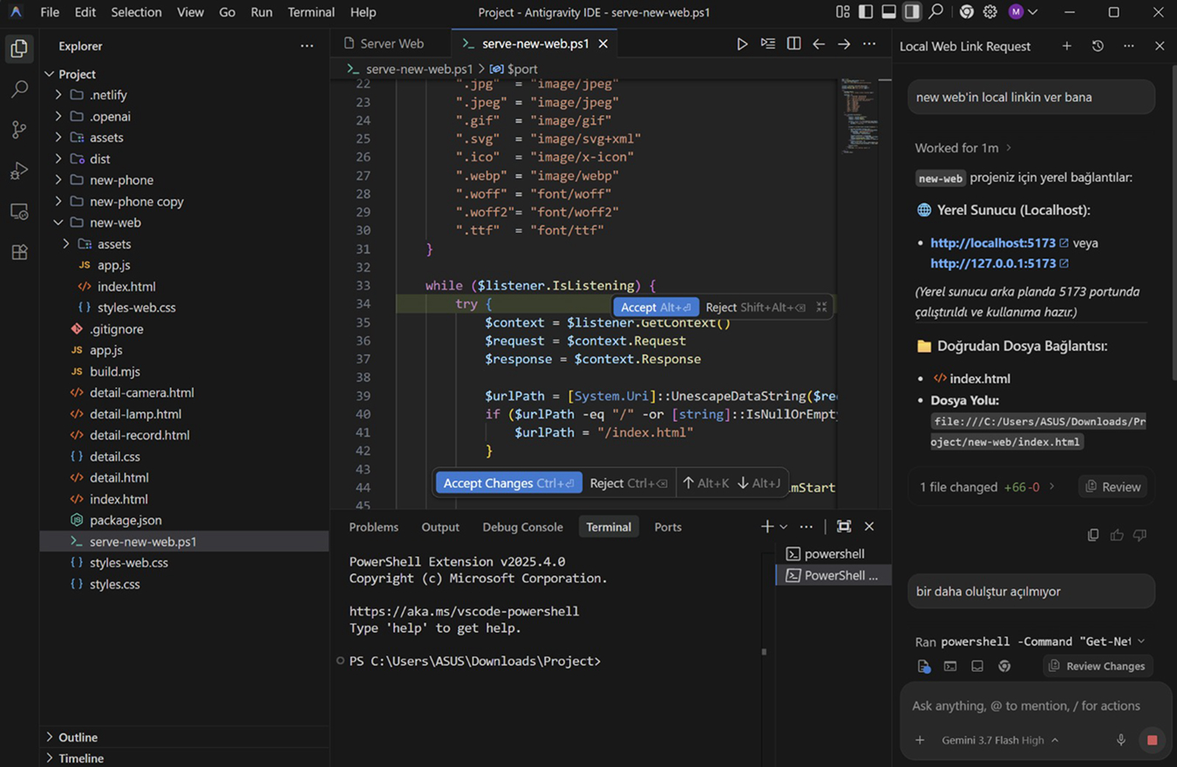Start a new chat in the agent panel
Screen dimensions: 1177x767
[1066, 46]
